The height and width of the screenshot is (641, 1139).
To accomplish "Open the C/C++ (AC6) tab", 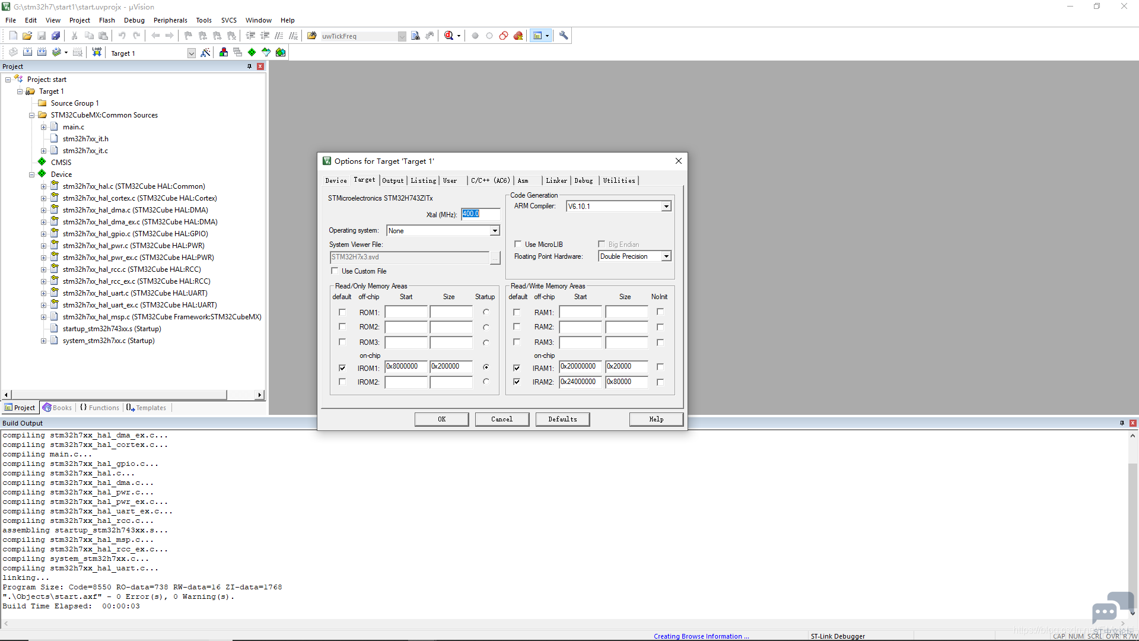I will (491, 180).
